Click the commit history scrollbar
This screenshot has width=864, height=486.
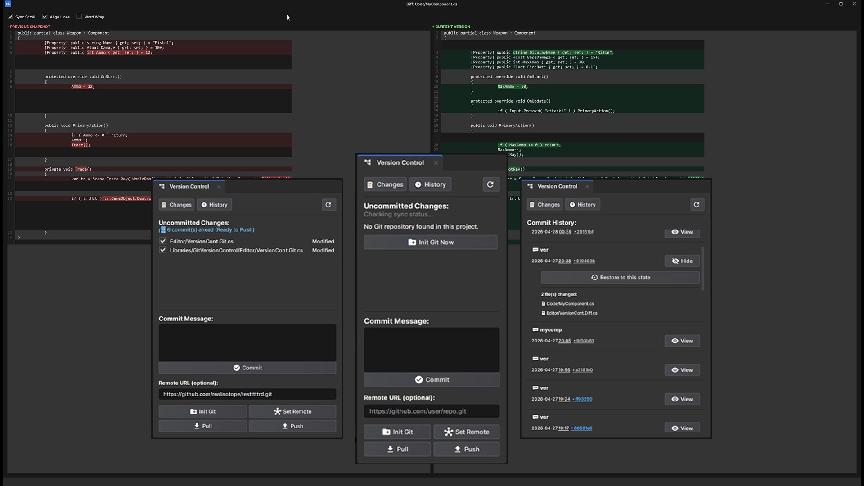702,268
